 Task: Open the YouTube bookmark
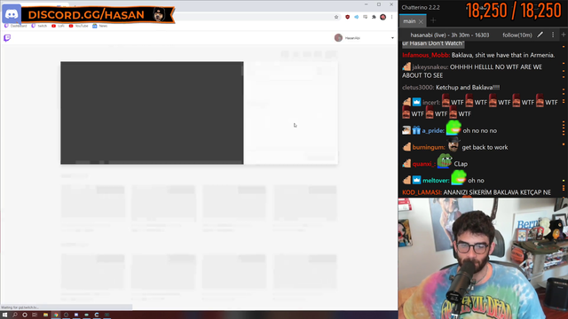click(x=79, y=26)
